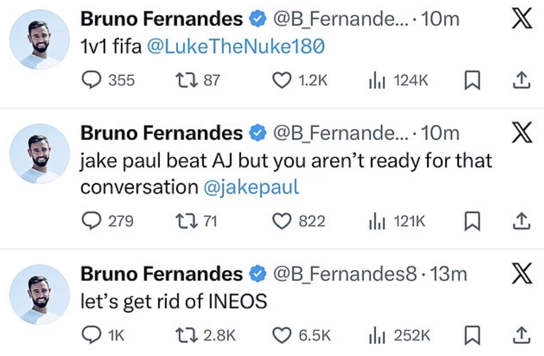Share the jake paul tweet
This screenshot has height=356, width=544.
coord(521,221)
